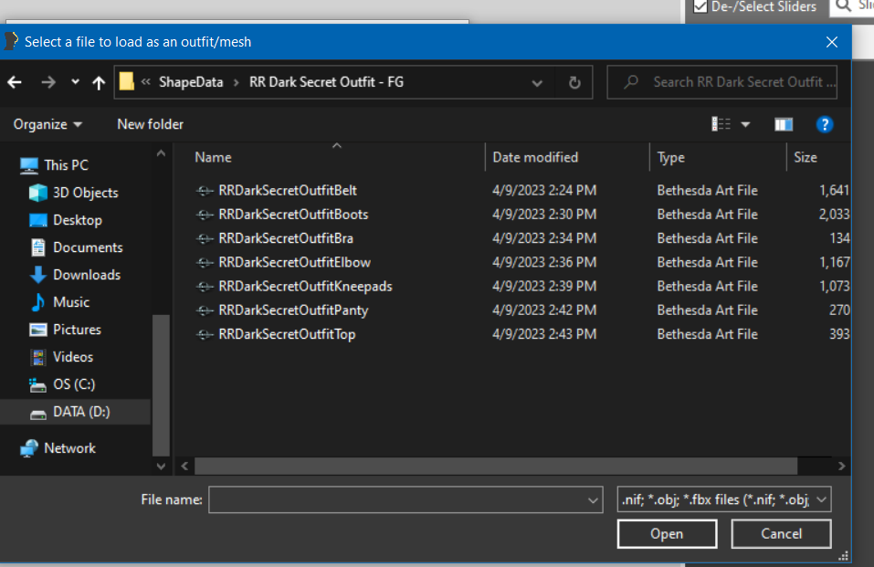The width and height of the screenshot is (874, 567).
Task: Toggle the preview pane
Action: (784, 124)
